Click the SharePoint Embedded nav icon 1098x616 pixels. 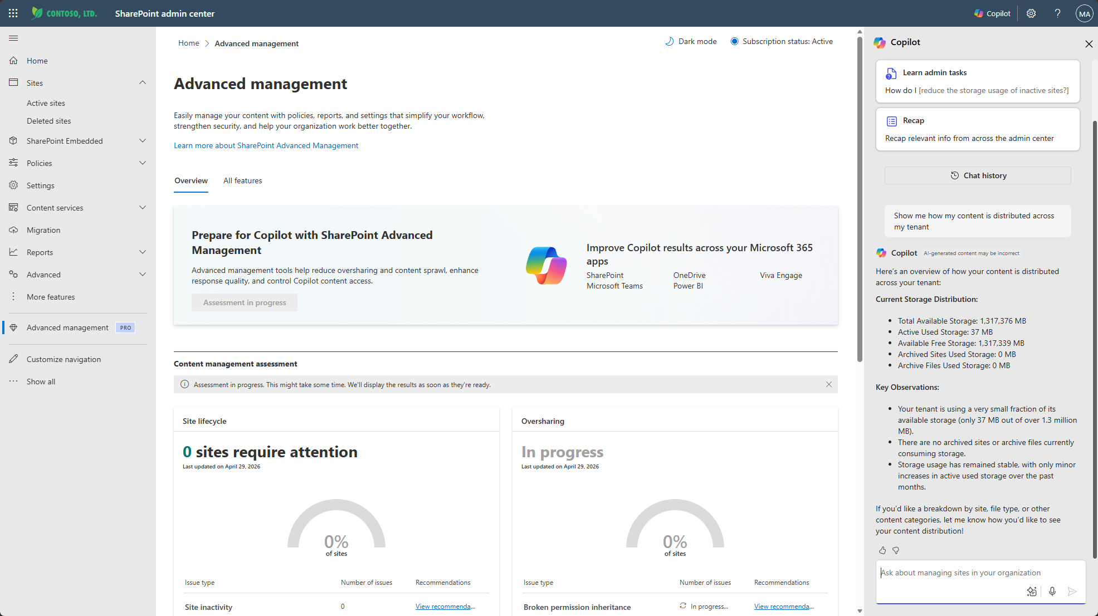coord(13,141)
